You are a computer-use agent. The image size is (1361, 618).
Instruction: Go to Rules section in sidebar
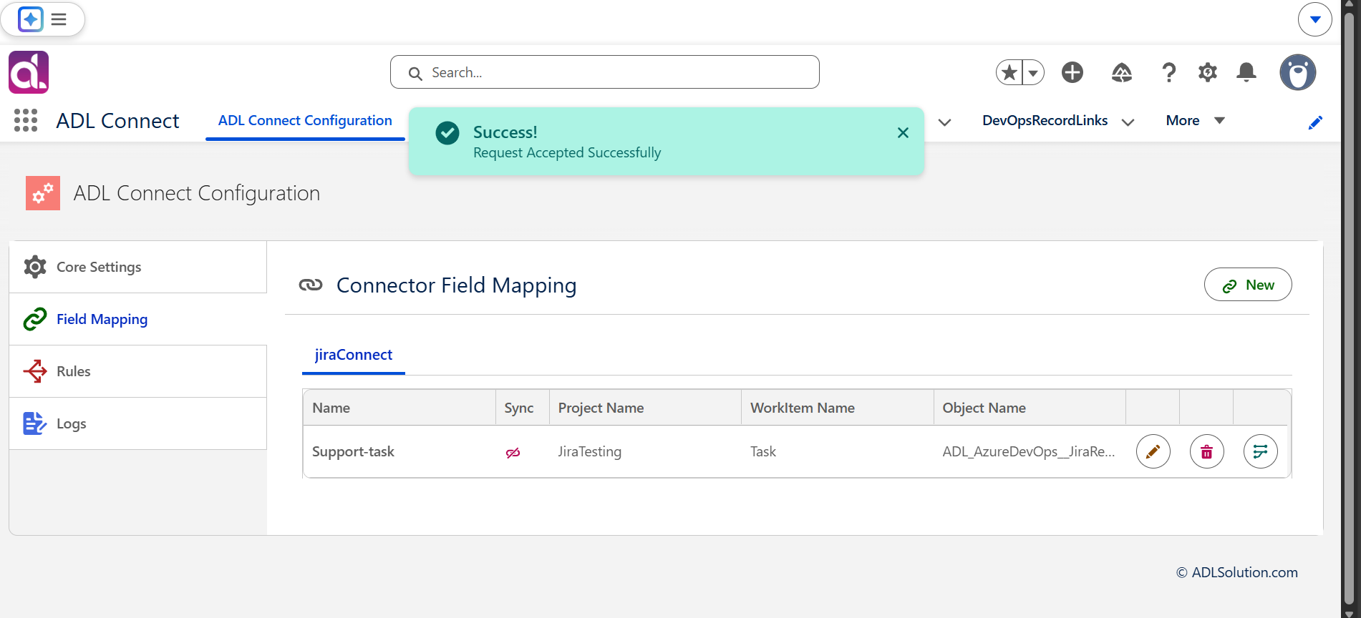tap(137, 371)
